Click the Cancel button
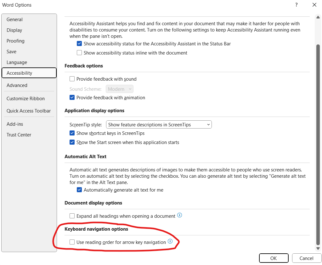 click(x=306, y=258)
